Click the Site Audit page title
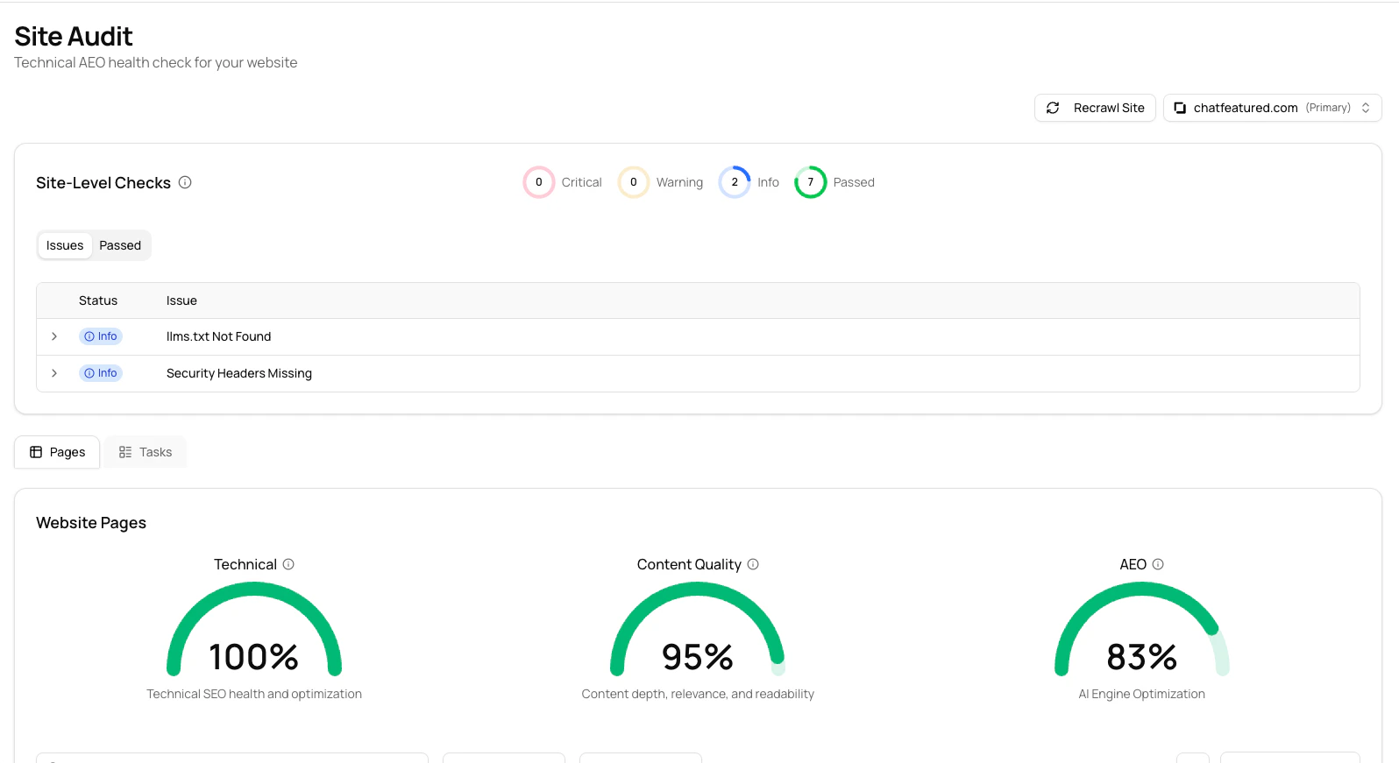 [x=74, y=36]
